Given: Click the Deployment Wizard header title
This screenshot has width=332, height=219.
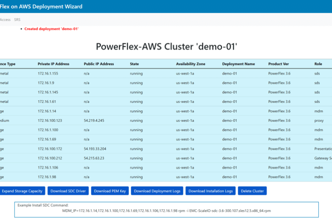Looking at the screenshot, I should coord(41,6).
